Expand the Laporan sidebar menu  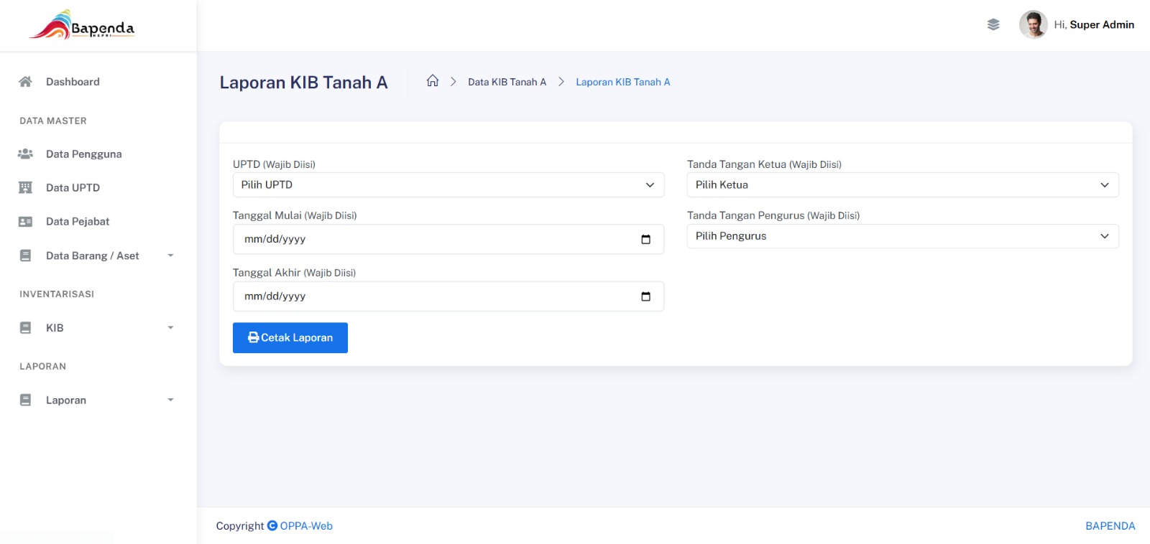pos(98,400)
